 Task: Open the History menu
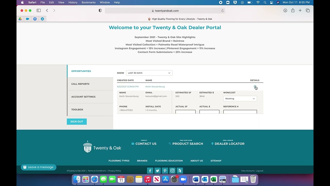[73, 2]
